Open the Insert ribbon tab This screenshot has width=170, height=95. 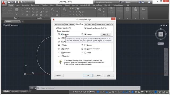[x=18, y=5]
